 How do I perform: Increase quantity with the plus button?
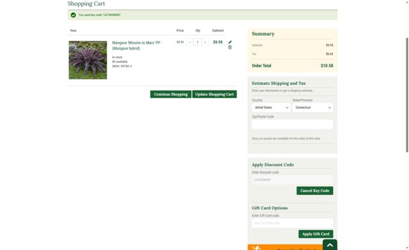point(205,42)
